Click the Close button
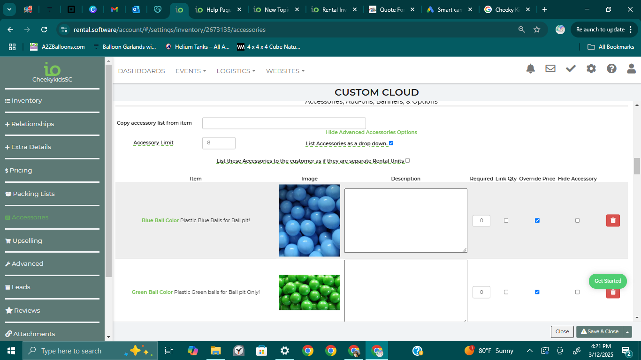Image resolution: width=641 pixels, height=360 pixels. [562, 332]
